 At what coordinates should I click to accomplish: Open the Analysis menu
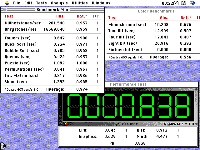(x=59, y=3)
